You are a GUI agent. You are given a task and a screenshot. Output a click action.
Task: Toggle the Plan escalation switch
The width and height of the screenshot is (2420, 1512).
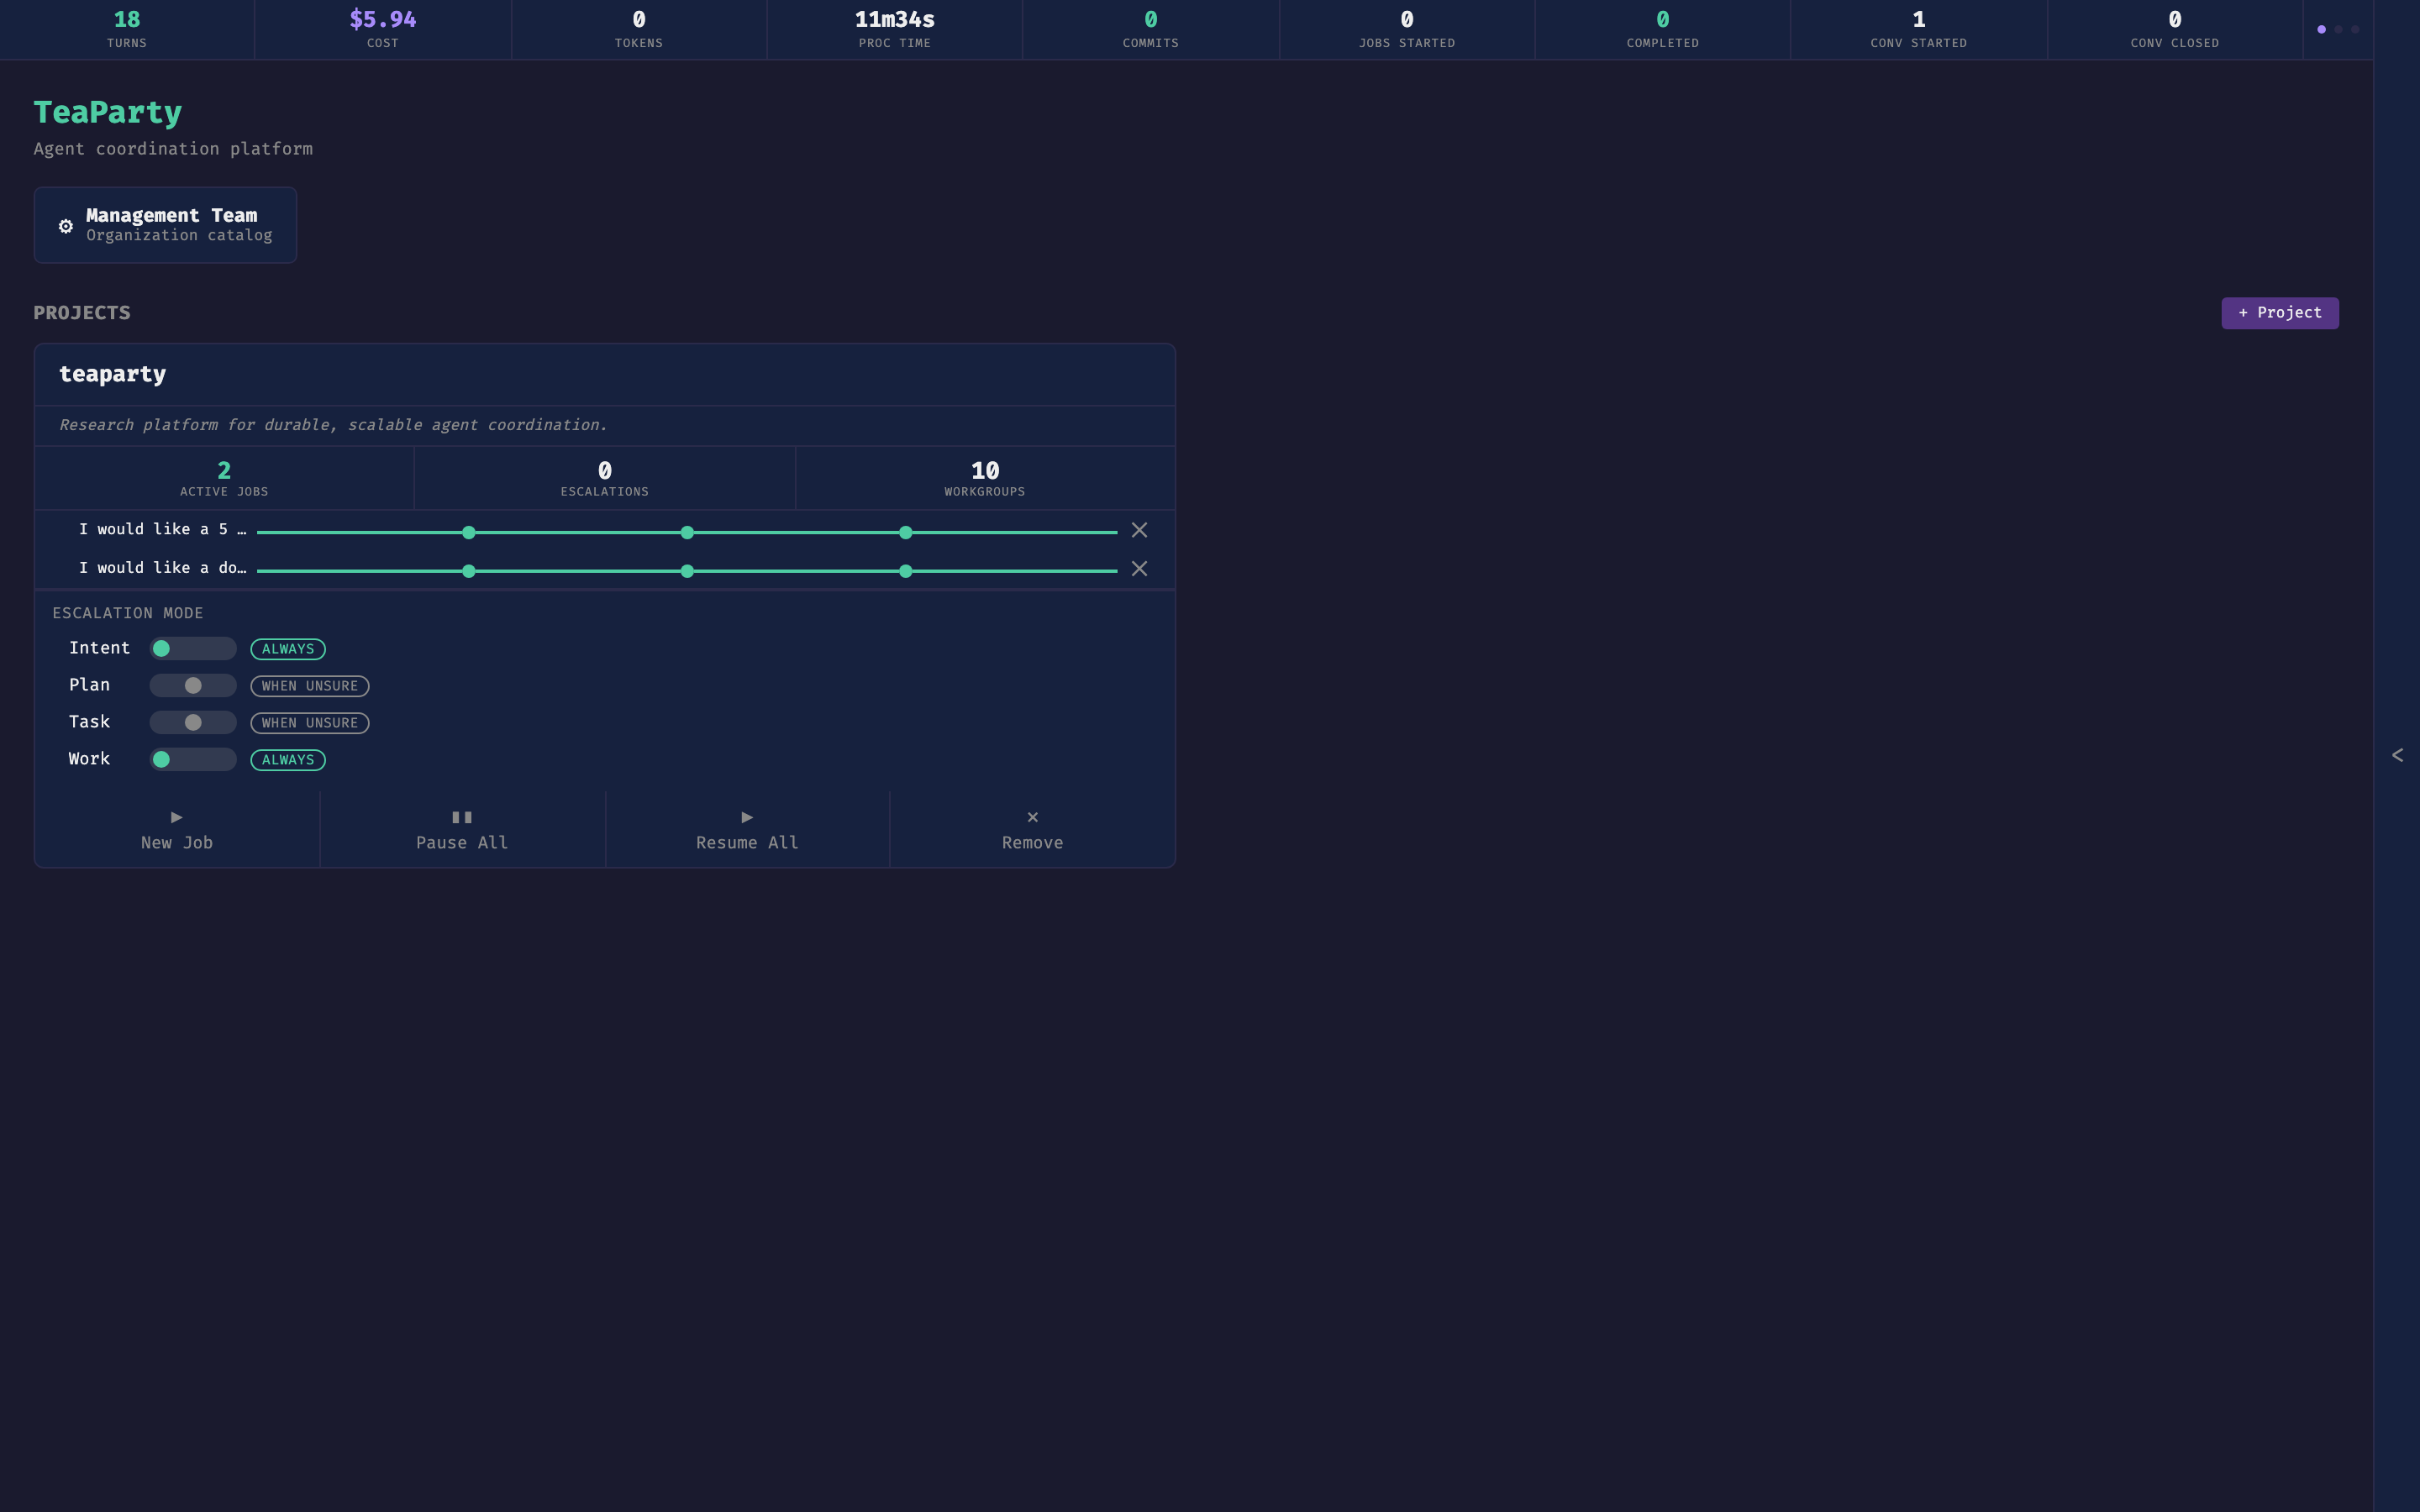click(x=193, y=685)
